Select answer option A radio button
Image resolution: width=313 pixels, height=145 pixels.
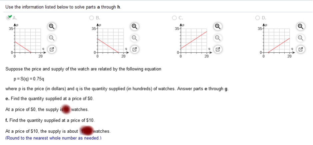coord(8,18)
